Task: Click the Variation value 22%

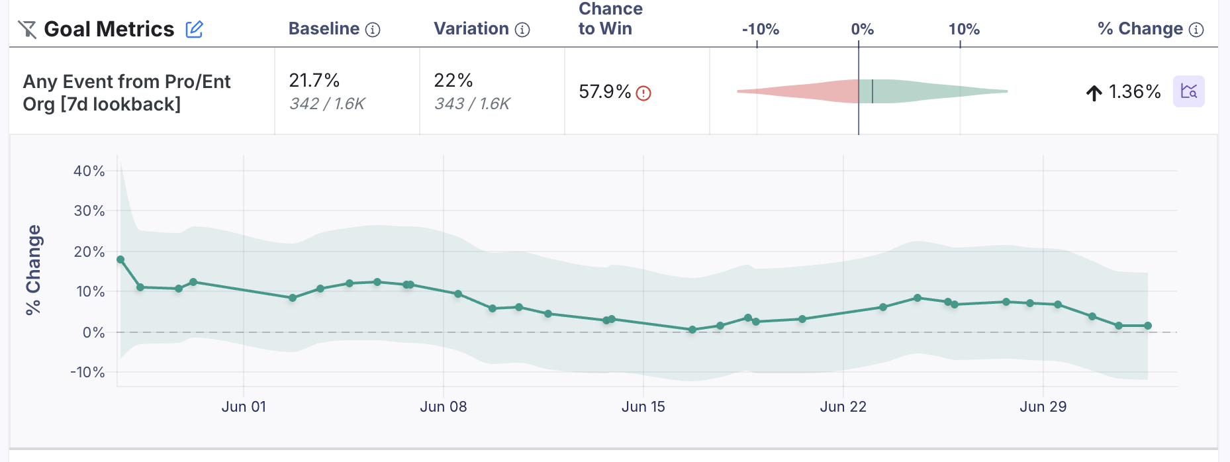Action: pos(453,81)
